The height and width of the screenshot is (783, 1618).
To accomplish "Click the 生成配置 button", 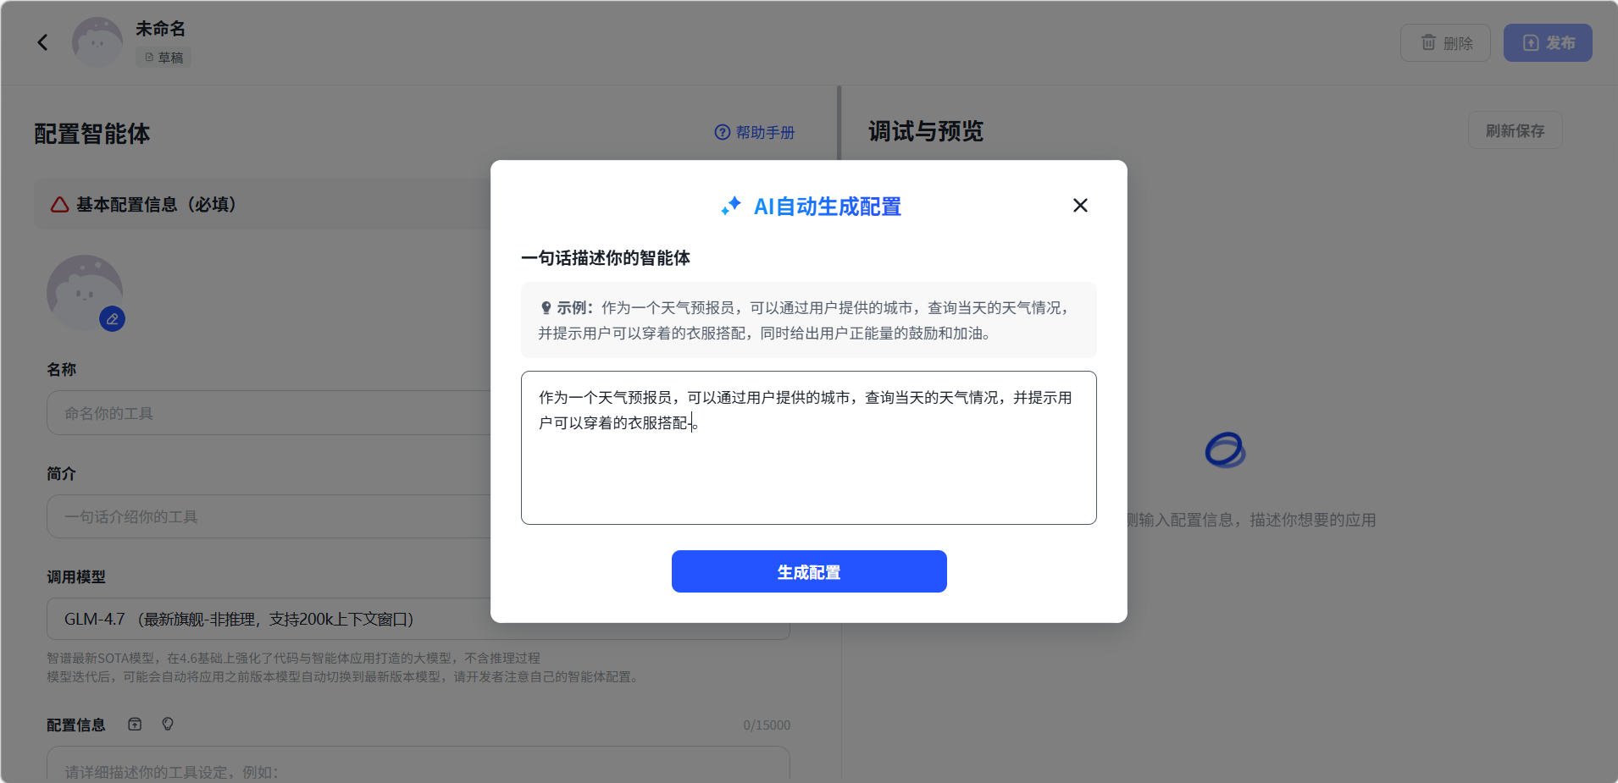I will 809,571.
